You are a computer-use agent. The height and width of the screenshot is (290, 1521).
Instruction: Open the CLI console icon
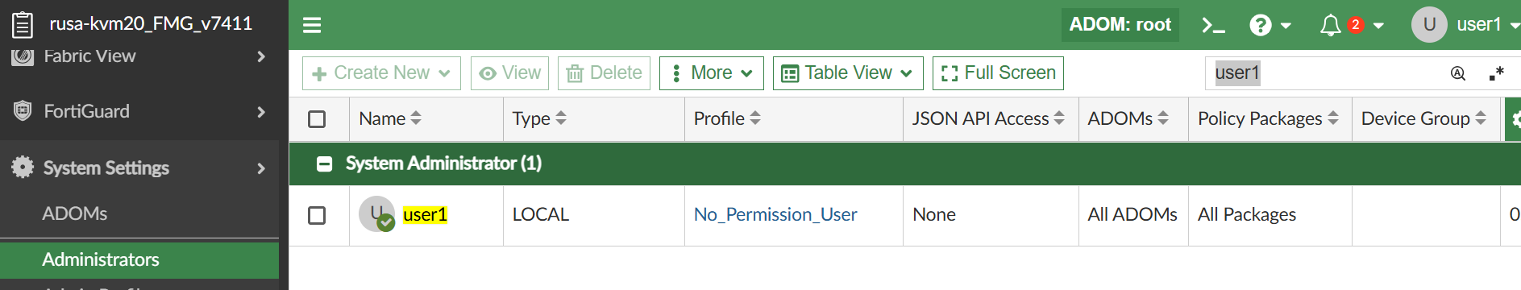1213,25
